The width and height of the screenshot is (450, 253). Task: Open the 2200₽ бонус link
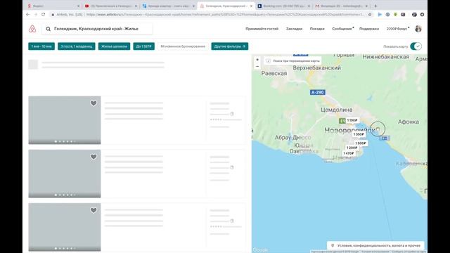point(397,29)
